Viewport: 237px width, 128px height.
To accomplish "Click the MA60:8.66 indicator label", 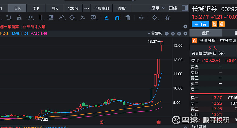I will coord(39,34).
